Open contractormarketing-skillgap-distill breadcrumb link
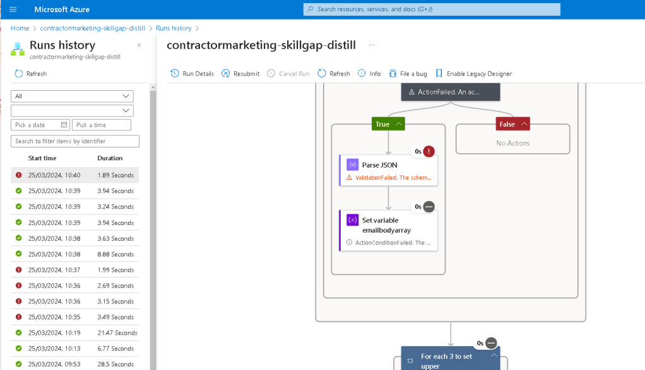 pos(92,28)
